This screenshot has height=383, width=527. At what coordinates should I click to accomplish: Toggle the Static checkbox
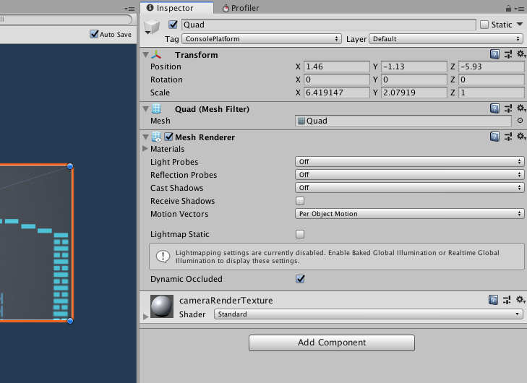[x=484, y=25]
